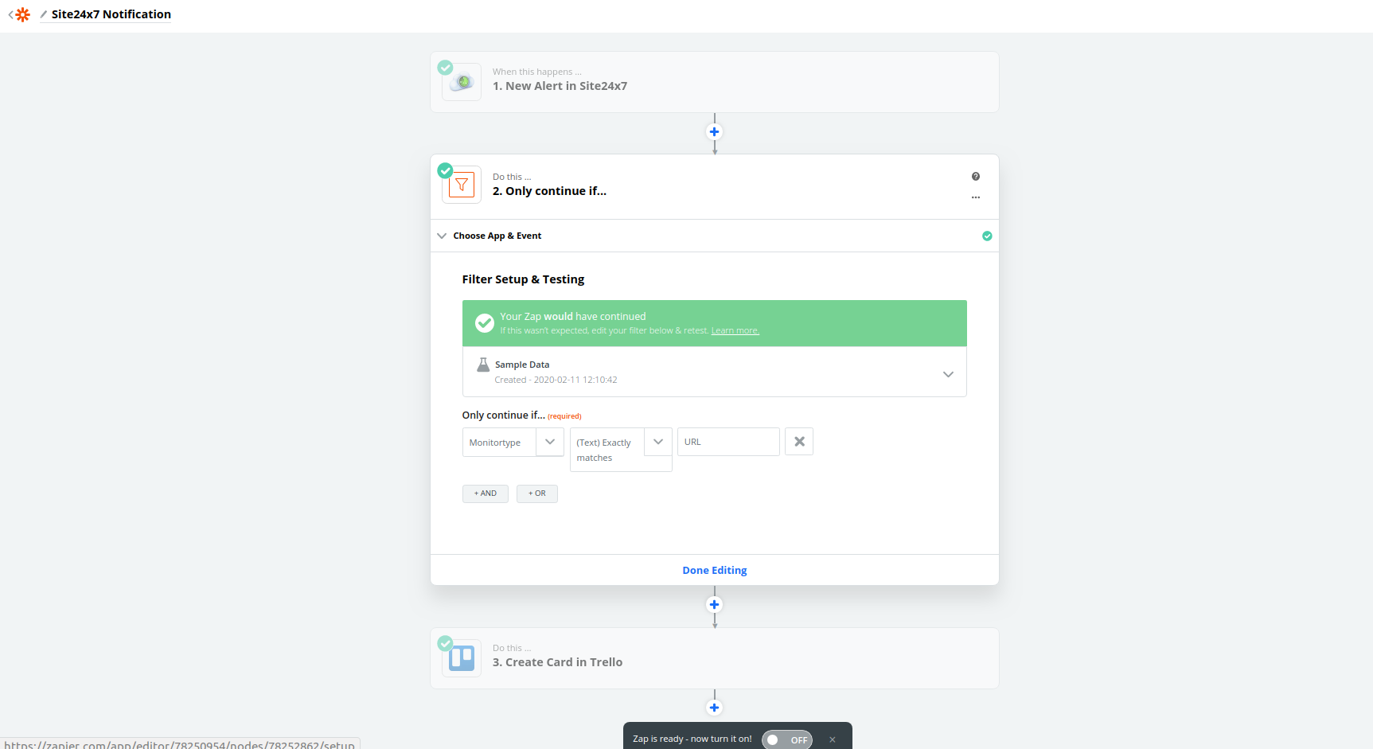Image resolution: width=1373 pixels, height=749 pixels.
Task: Dismiss the 'Zap is ready' notification
Action: [x=833, y=739]
